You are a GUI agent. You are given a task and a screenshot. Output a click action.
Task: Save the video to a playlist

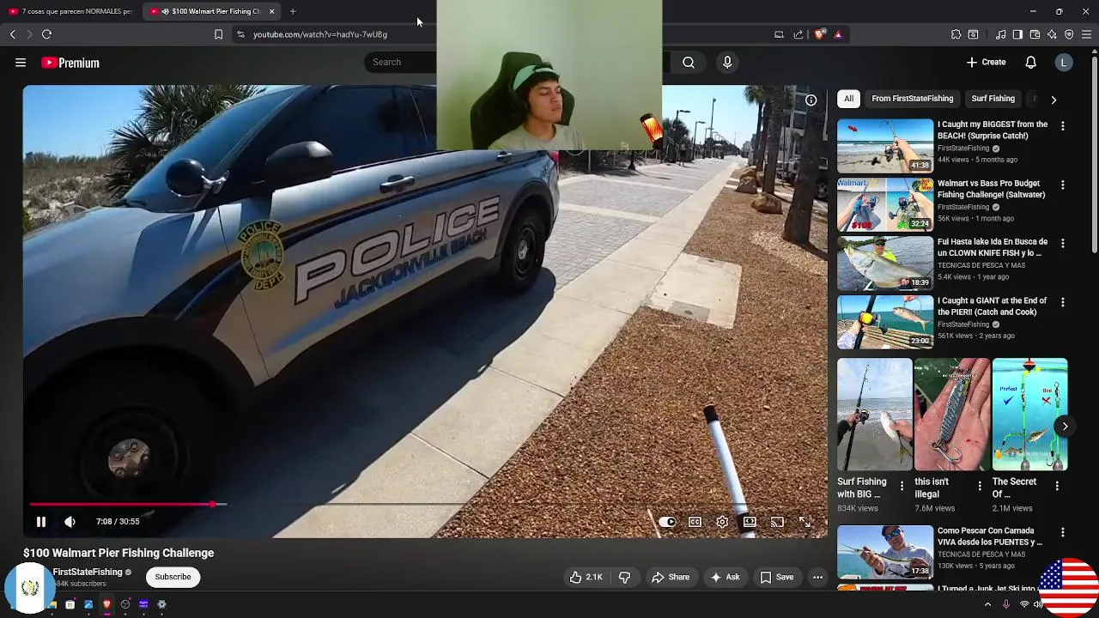[x=776, y=577]
